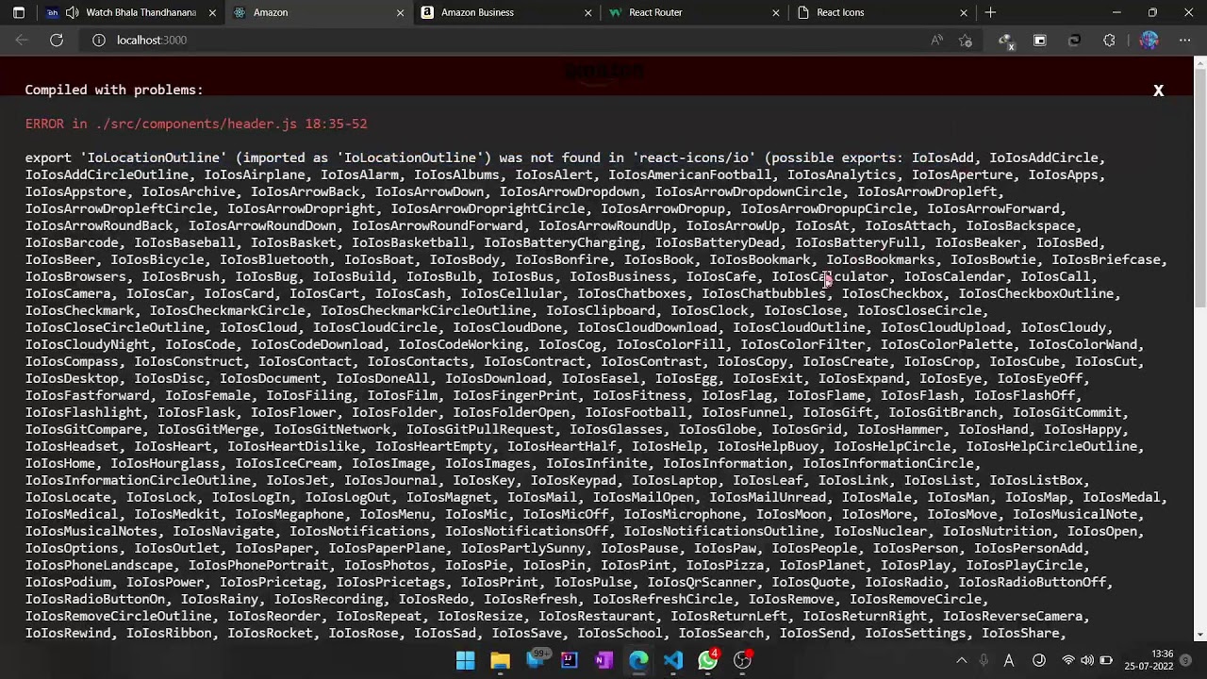Open the notification count badge

tap(1186, 661)
